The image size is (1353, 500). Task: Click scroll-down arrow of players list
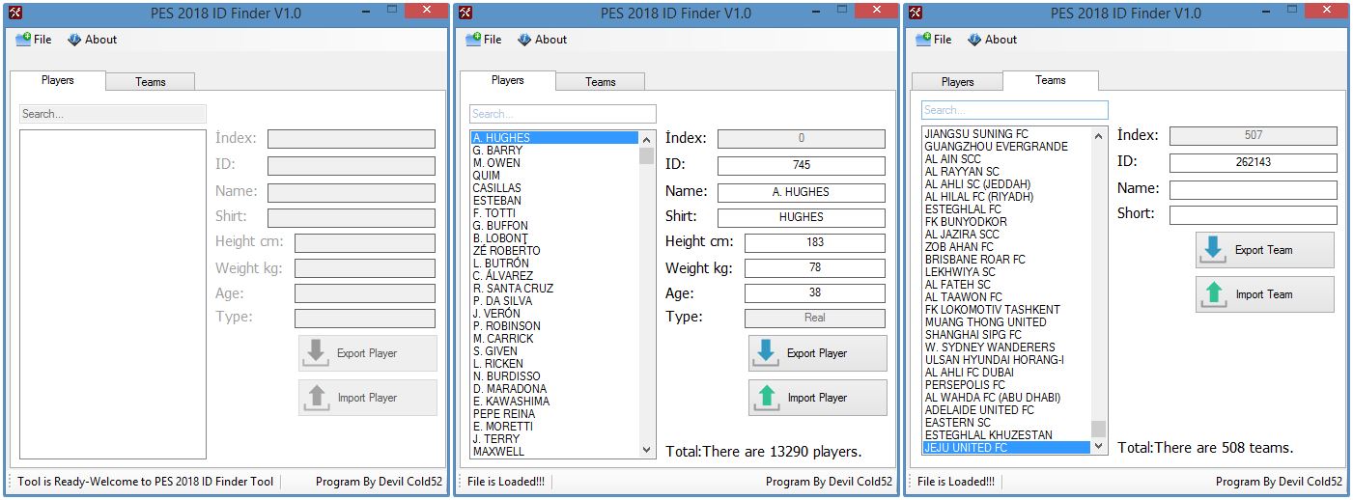646,450
